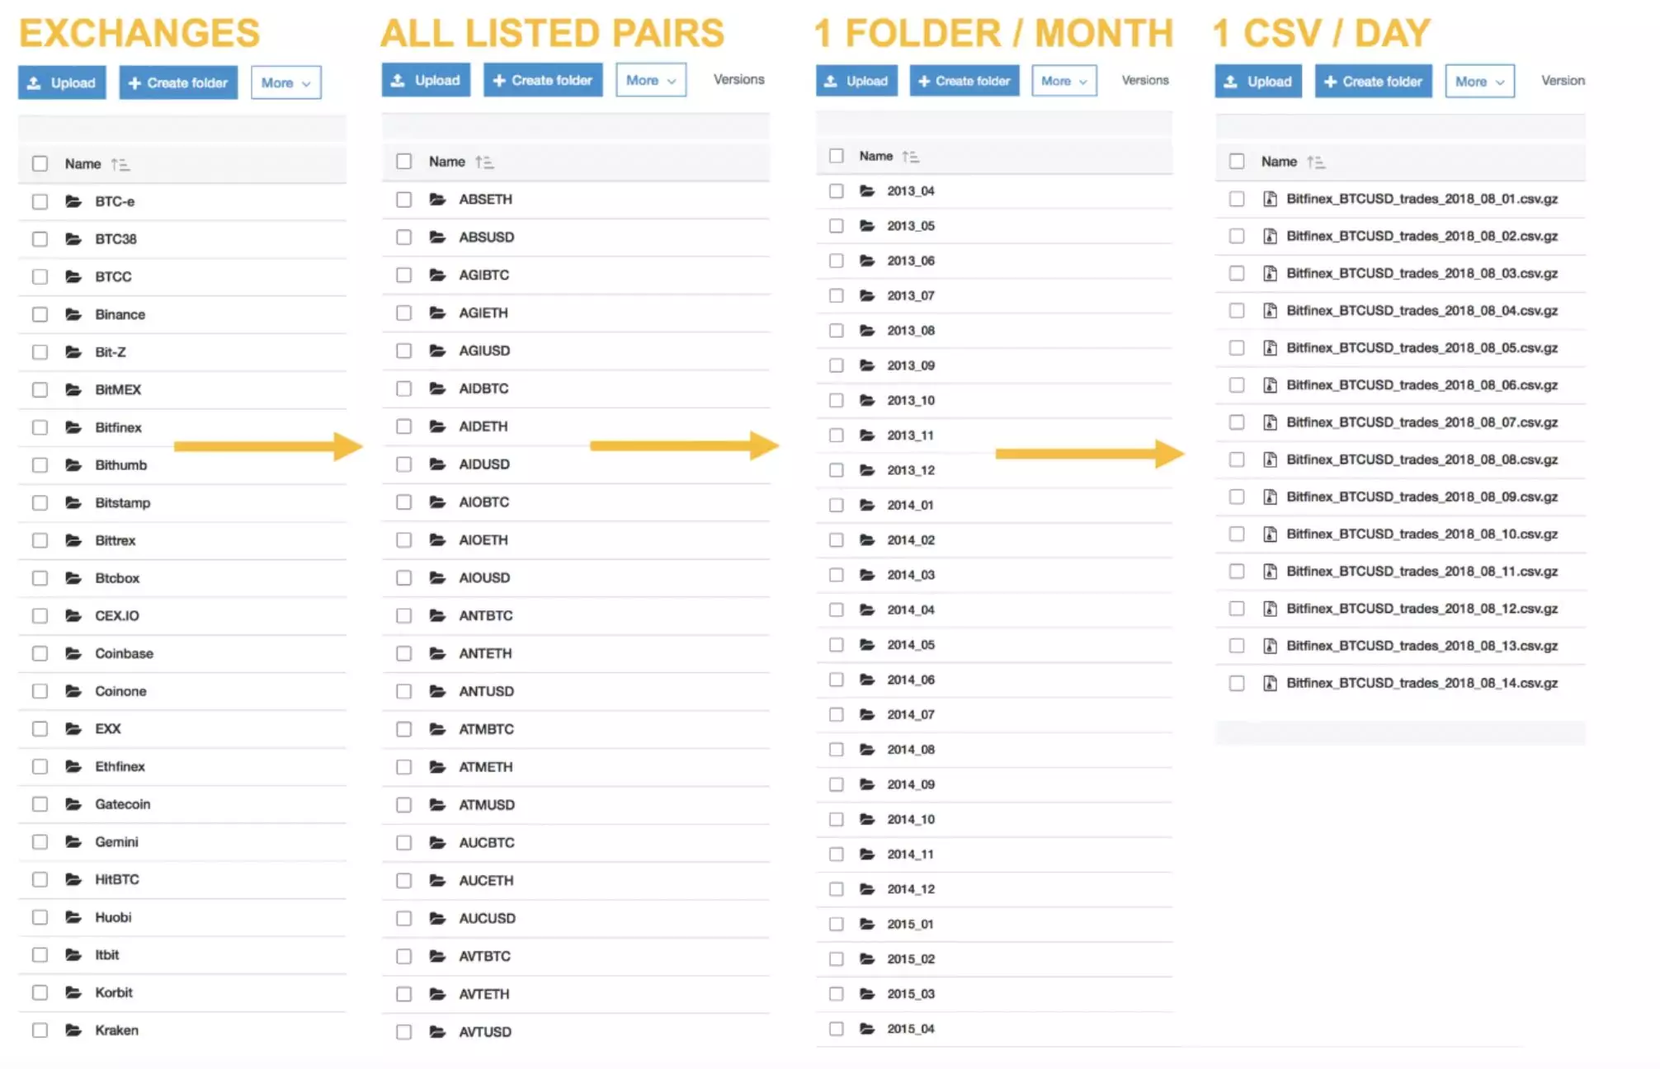Click the CSV file icon for 2018_08_08
Screen dimensions: 1660x1069
(1269, 459)
